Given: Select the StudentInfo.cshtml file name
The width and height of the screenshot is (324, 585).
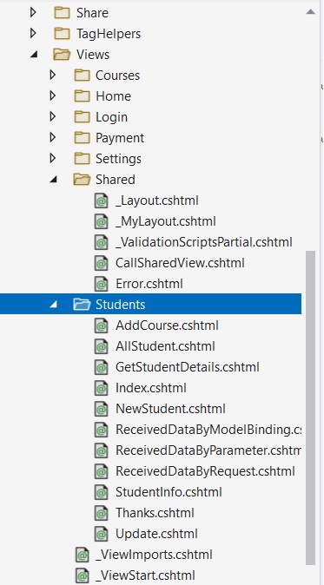Looking at the screenshot, I should click(x=169, y=492).
